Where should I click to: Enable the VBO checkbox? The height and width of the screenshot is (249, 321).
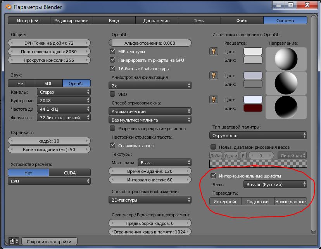(112, 94)
